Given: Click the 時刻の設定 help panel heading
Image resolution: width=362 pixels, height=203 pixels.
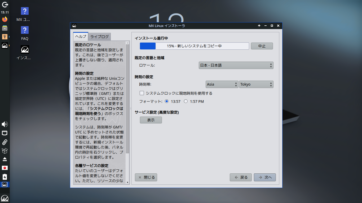Looking at the screenshot, I should pyautogui.click(x=84, y=73).
